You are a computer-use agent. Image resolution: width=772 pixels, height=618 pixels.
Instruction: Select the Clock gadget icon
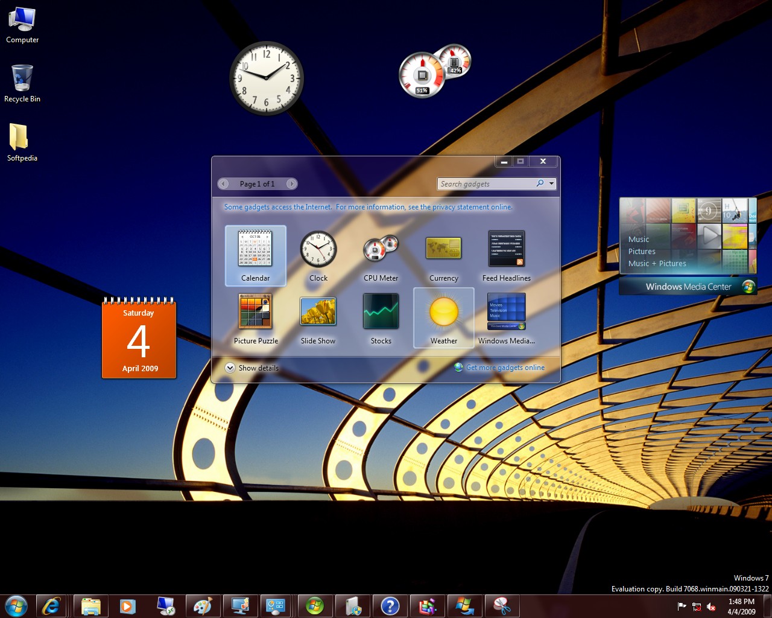(x=318, y=249)
